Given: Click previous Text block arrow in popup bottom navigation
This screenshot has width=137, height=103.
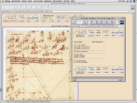Looking at the screenshot, I should click(x=99, y=72).
